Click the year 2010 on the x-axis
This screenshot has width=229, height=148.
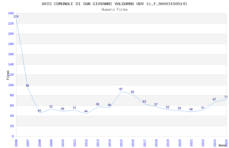pyautogui.click(x=63, y=143)
